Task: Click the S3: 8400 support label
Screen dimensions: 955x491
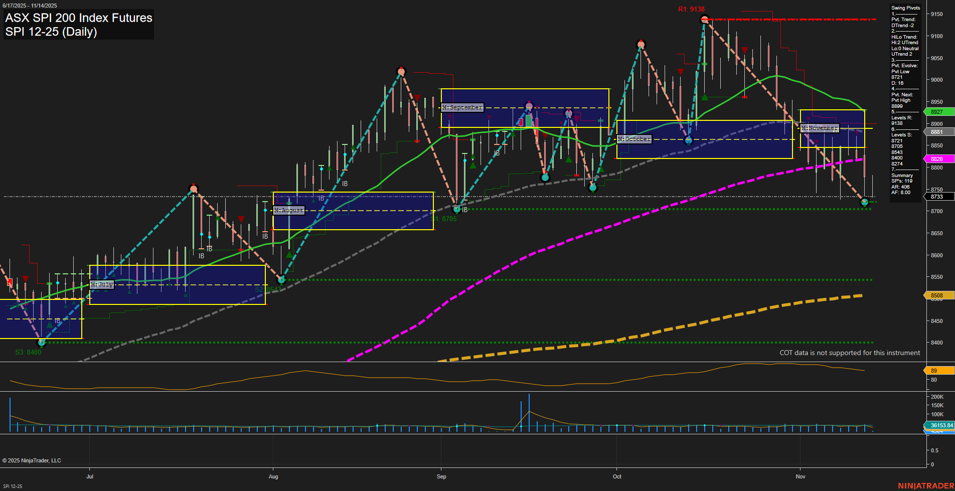Action: (28, 352)
